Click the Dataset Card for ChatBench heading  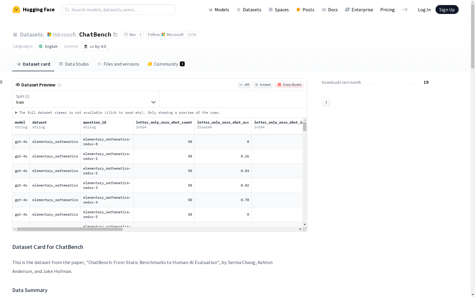click(48, 247)
